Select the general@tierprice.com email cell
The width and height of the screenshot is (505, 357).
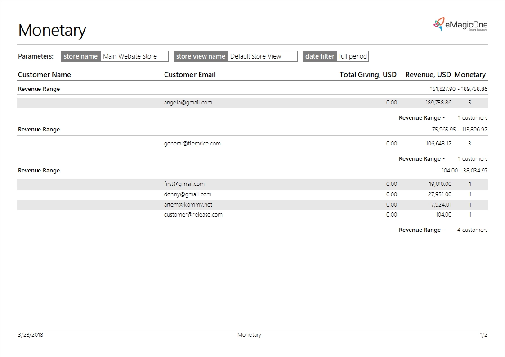coord(192,144)
